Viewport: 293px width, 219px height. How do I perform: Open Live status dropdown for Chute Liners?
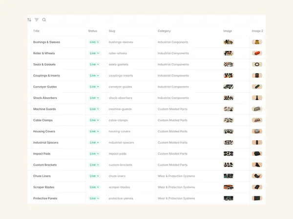94,176
